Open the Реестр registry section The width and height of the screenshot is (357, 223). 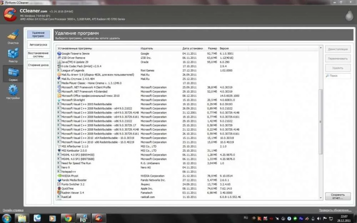tap(13, 55)
